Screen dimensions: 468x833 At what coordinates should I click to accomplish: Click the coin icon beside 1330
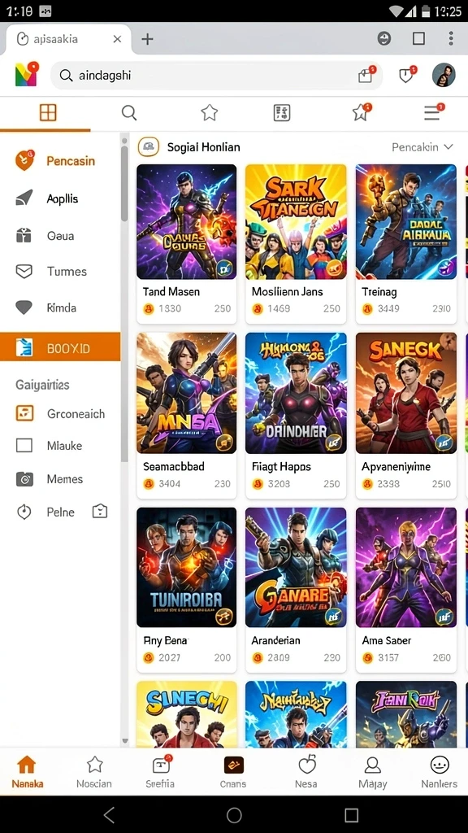(149, 308)
